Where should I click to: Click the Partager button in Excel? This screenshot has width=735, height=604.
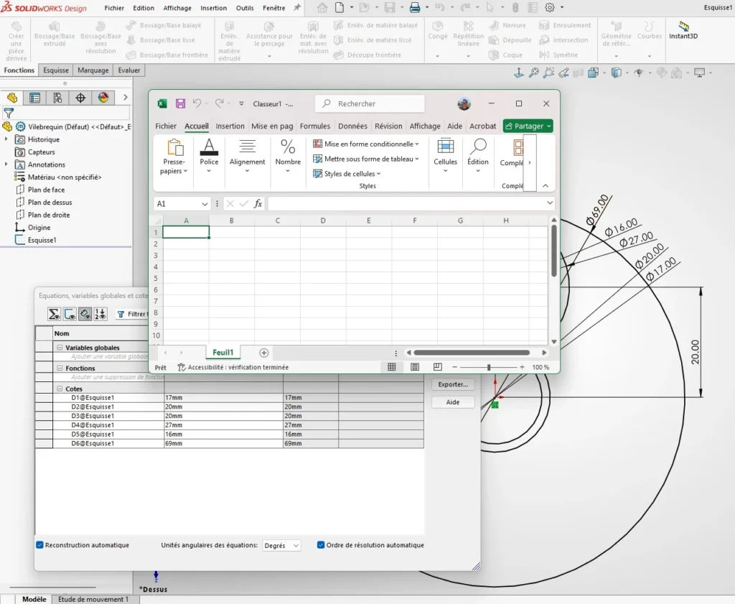(528, 125)
